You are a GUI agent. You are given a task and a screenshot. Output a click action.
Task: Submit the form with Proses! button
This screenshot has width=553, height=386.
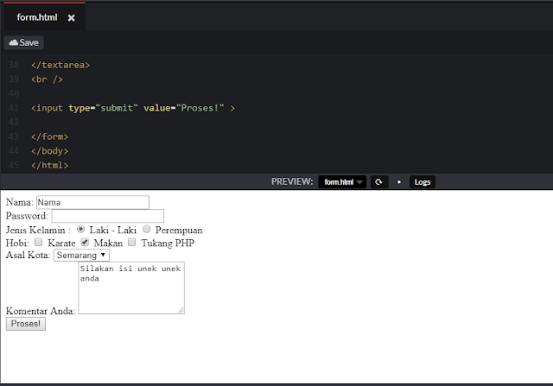(x=26, y=324)
